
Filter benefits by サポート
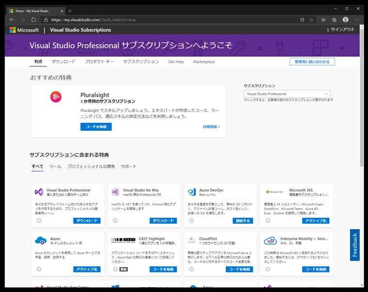tap(129, 167)
